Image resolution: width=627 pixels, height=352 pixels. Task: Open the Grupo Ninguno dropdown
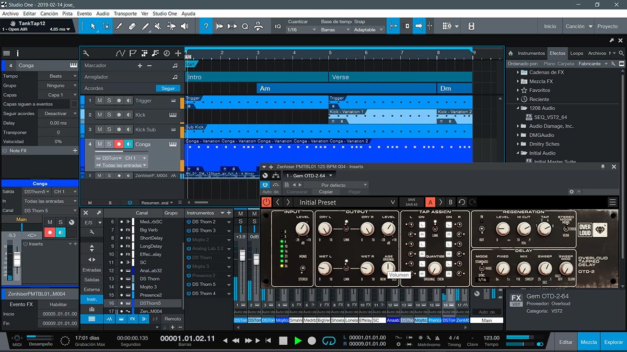tap(57, 86)
